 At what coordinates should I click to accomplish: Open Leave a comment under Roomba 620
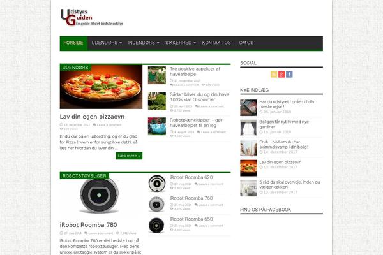(x=211, y=184)
